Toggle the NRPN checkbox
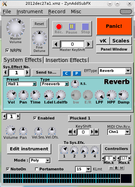The width and height of the screenshot is (135, 187). (7, 51)
